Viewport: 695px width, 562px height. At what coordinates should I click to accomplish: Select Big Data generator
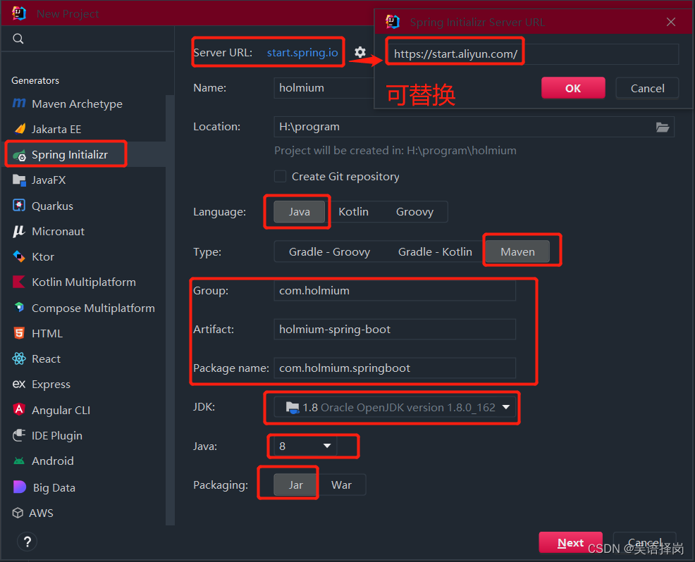point(54,487)
